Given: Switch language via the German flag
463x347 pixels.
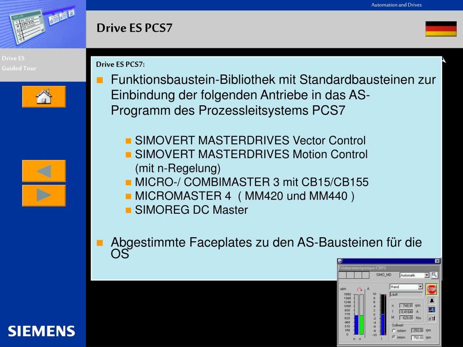Looking at the screenshot, I should (x=441, y=28).
